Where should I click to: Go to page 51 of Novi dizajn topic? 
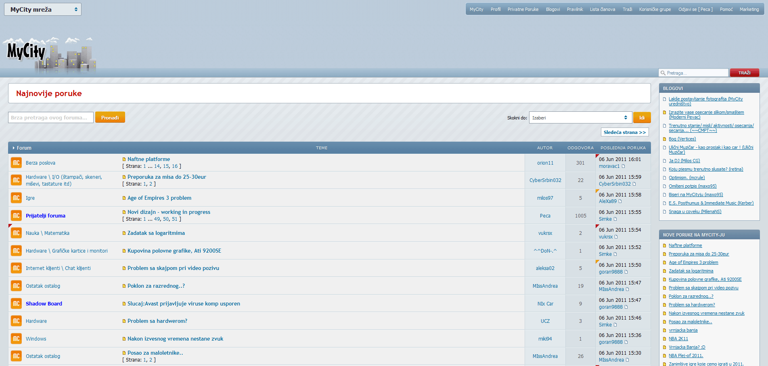tap(175, 219)
